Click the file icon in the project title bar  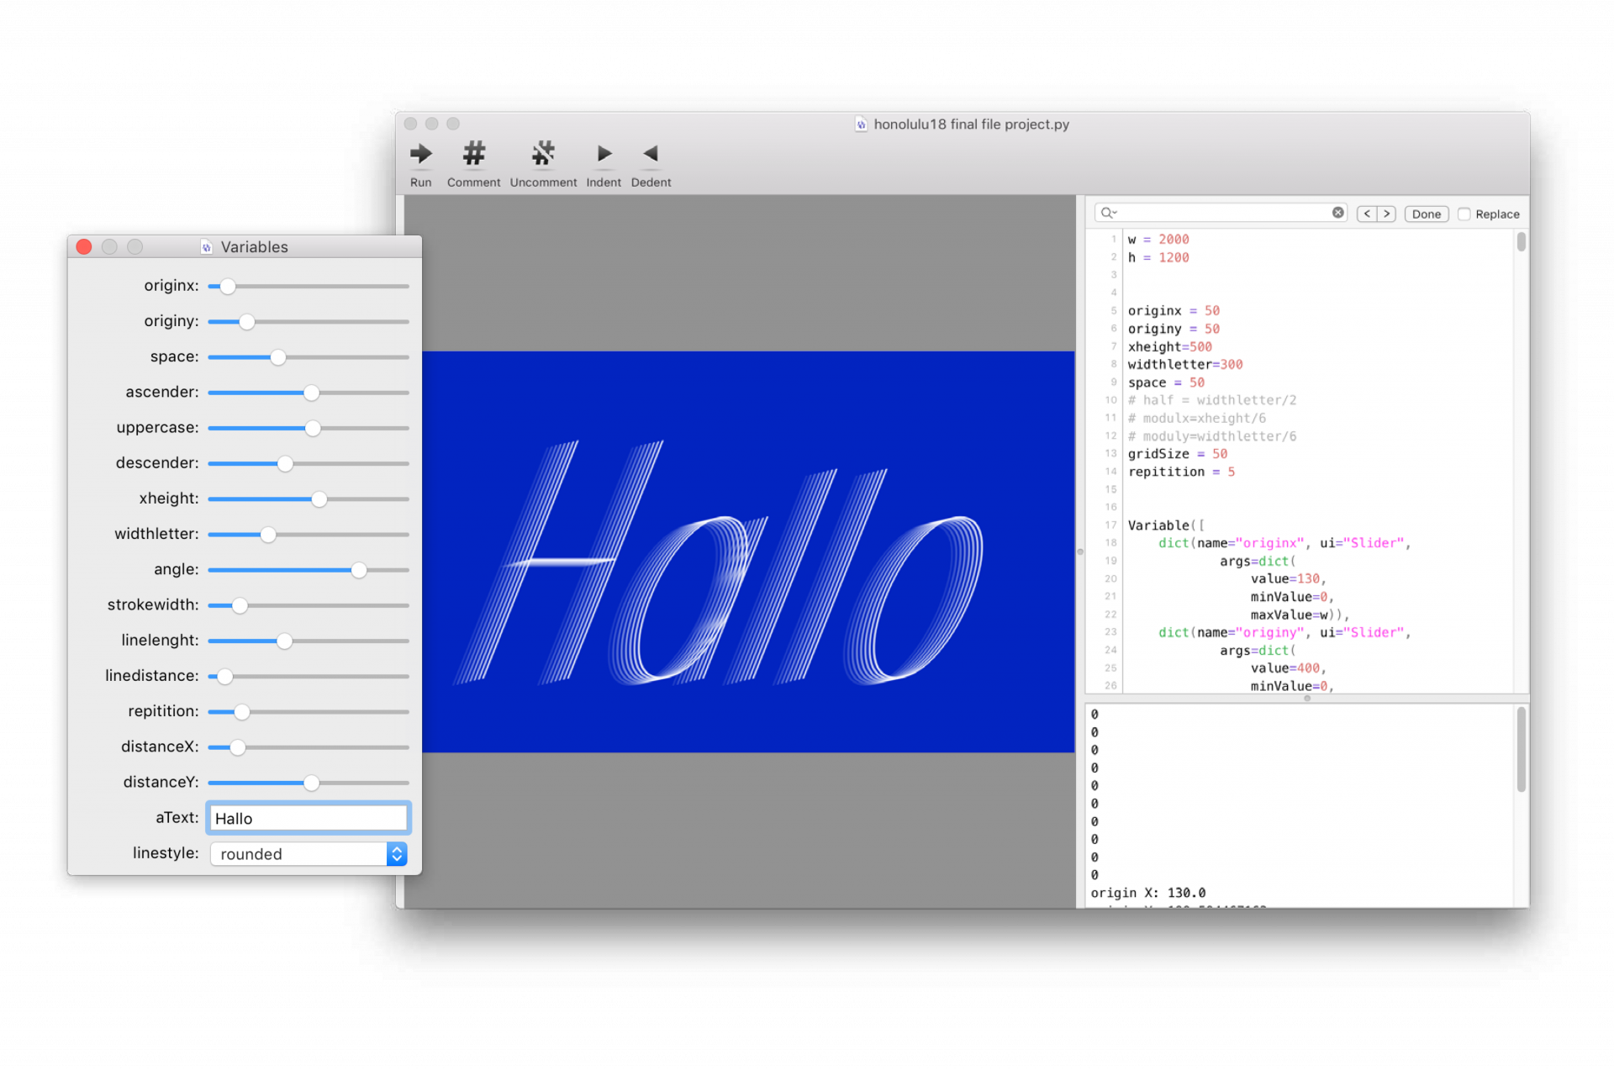point(861,124)
